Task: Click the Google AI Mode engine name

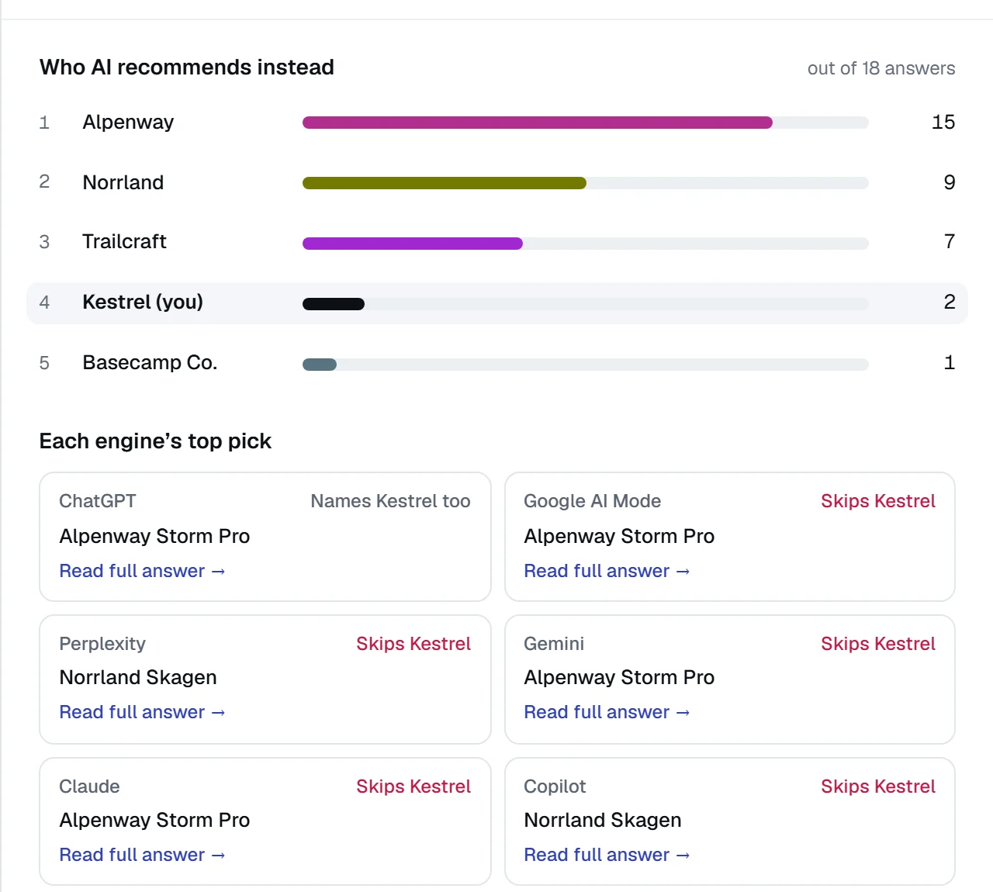Action: (593, 501)
